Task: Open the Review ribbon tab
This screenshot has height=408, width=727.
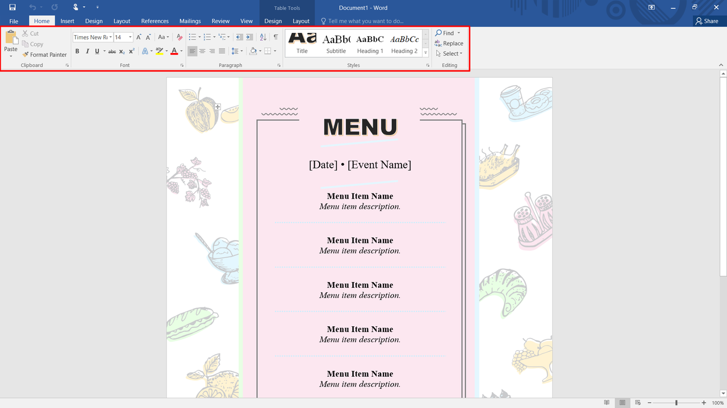Action: tap(220, 20)
